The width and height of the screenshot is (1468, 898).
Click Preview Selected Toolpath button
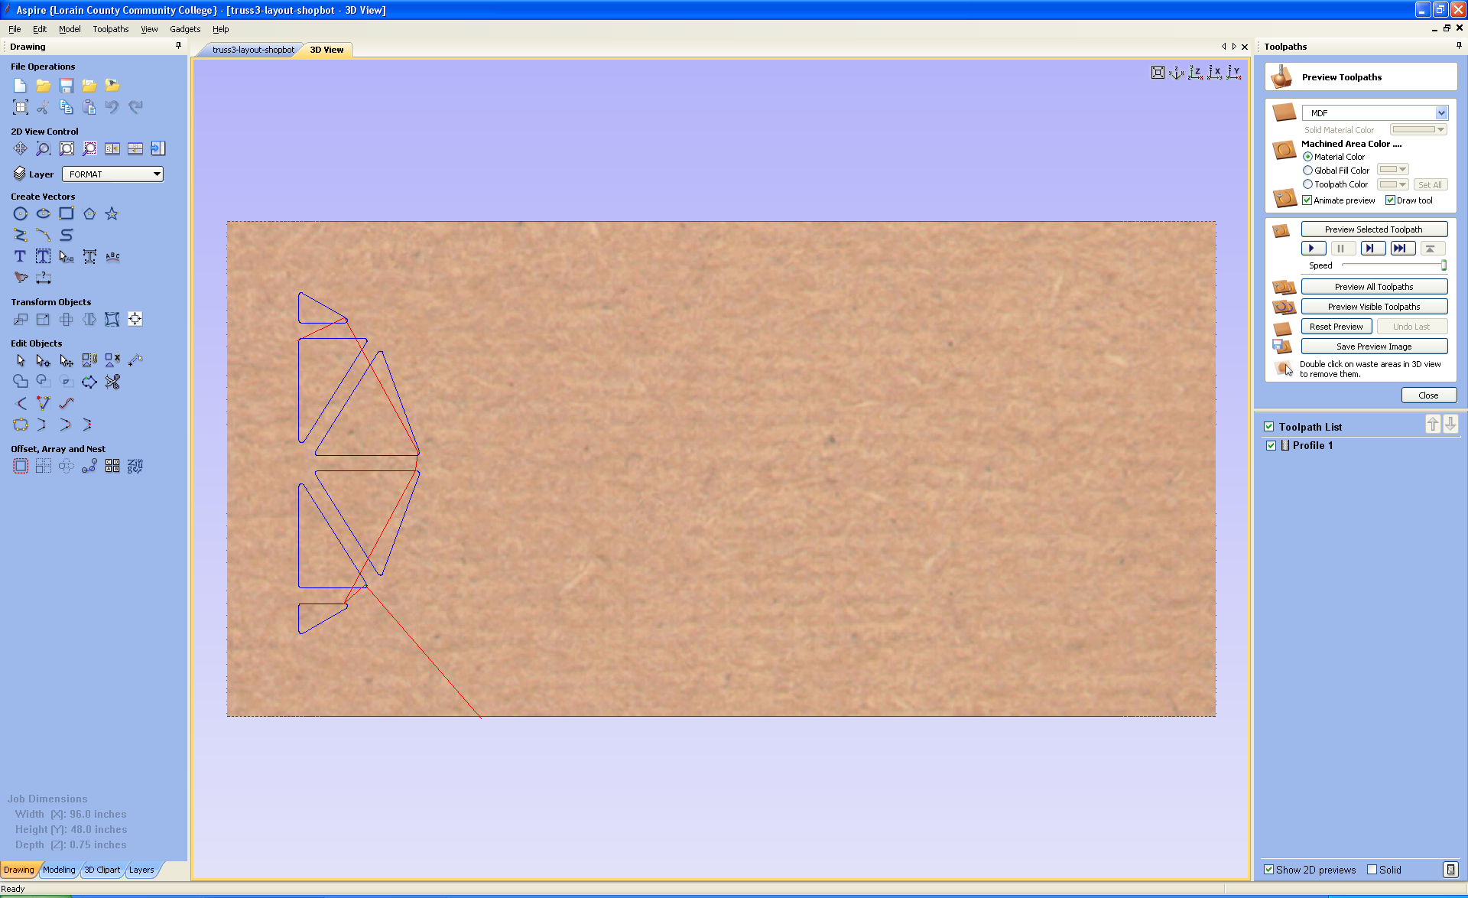pyautogui.click(x=1374, y=229)
